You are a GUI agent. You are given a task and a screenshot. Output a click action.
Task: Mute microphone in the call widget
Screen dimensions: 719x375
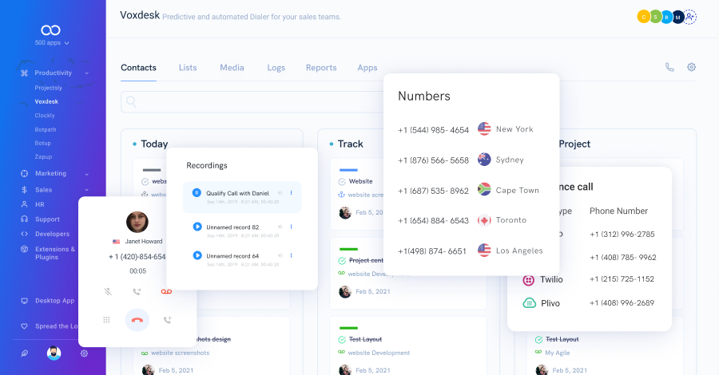(108, 292)
